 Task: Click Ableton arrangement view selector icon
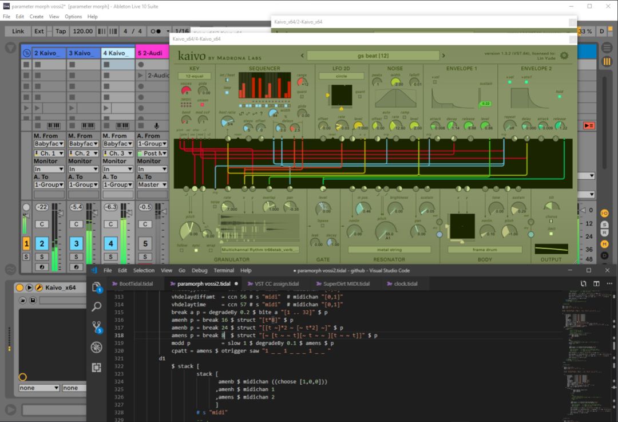pos(607,48)
